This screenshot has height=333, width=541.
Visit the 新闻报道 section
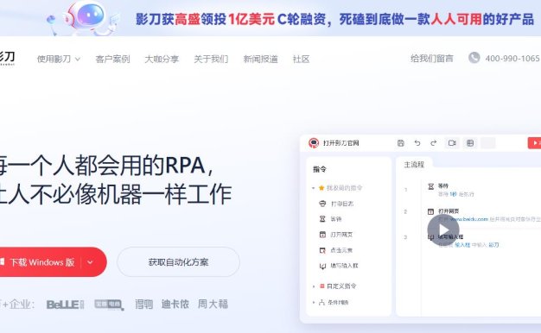coord(260,59)
